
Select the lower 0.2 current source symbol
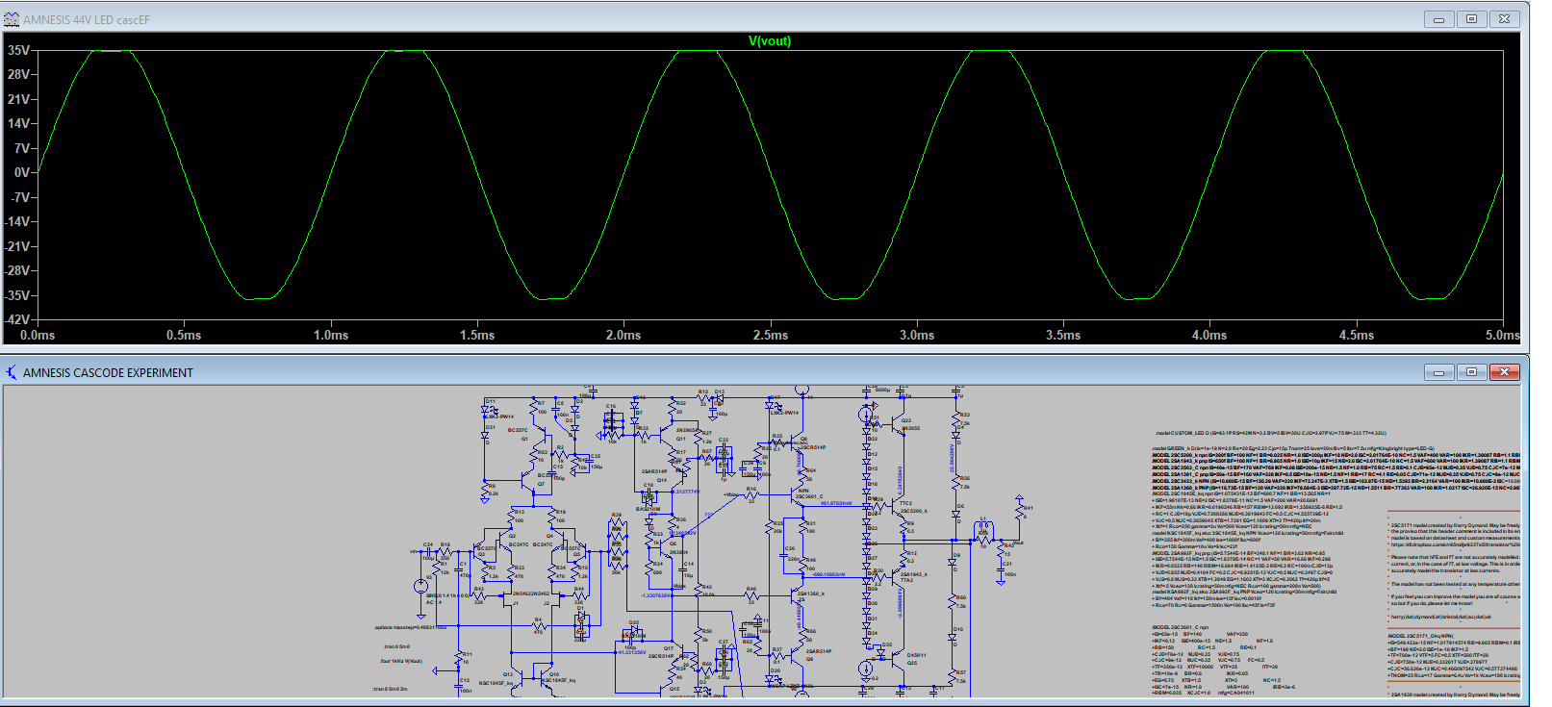pyautogui.click(x=865, y=668)
